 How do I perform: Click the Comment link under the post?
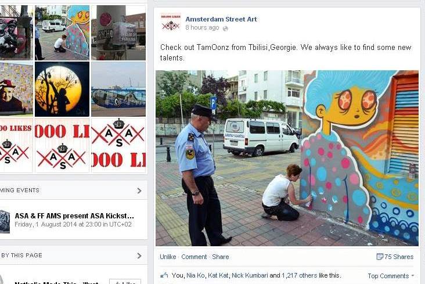point(194,257)
